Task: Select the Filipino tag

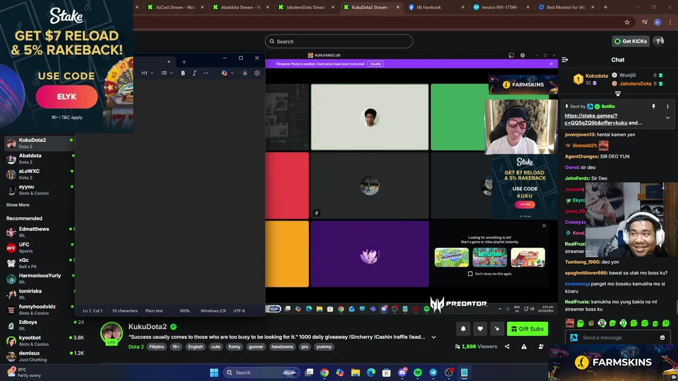Action: click(156, 347)
